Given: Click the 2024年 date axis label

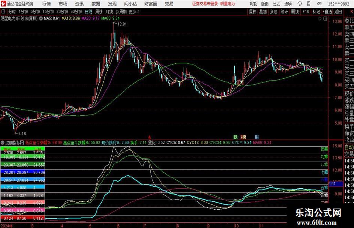Looking at the screenshot, I should tap(7, 226).
